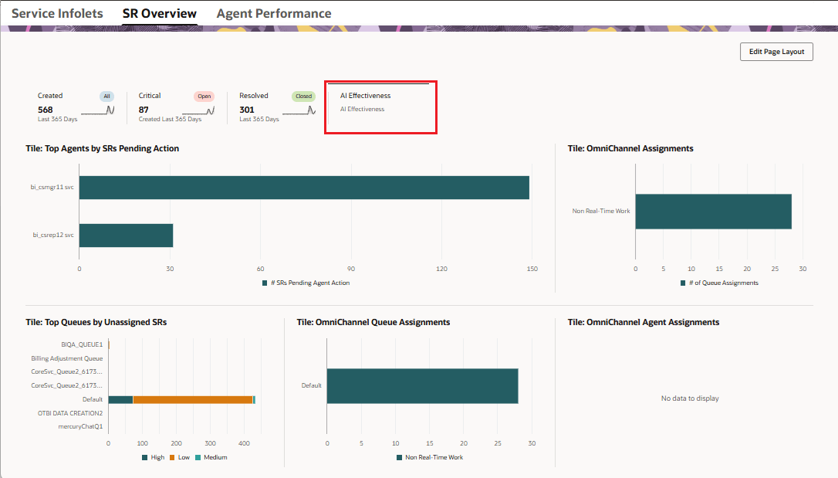Viewport: 838px width, 478px height.
Task: Click the Closed badge on Resolved
Action: [303, 97]
